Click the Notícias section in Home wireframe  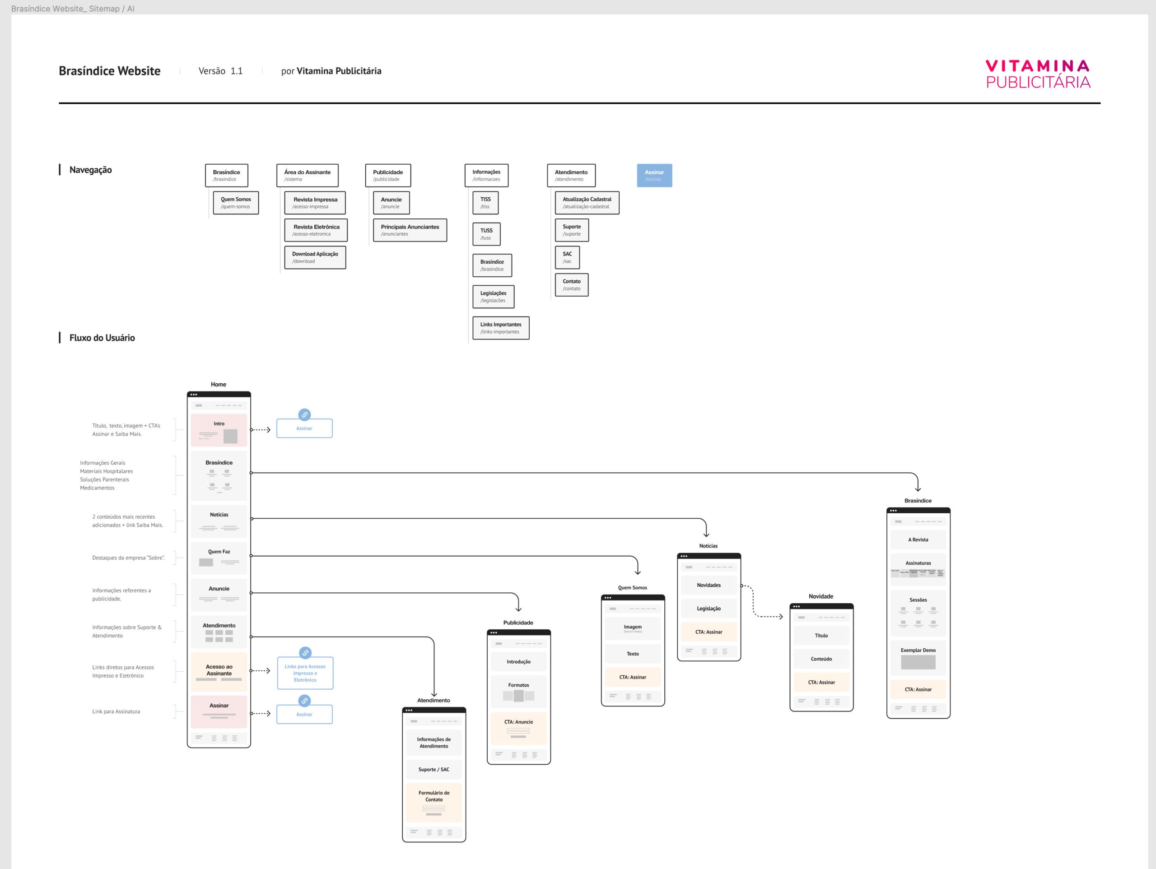tap(219, 521)
